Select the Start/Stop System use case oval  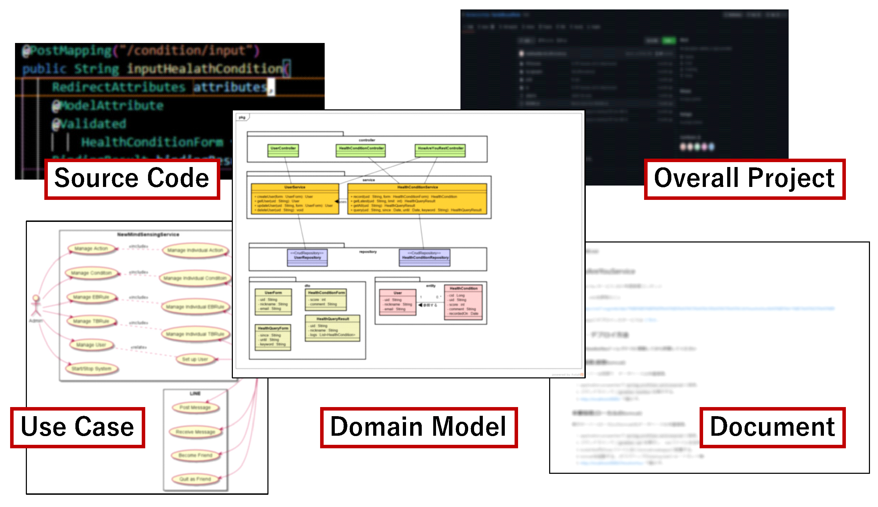[91, 369]
